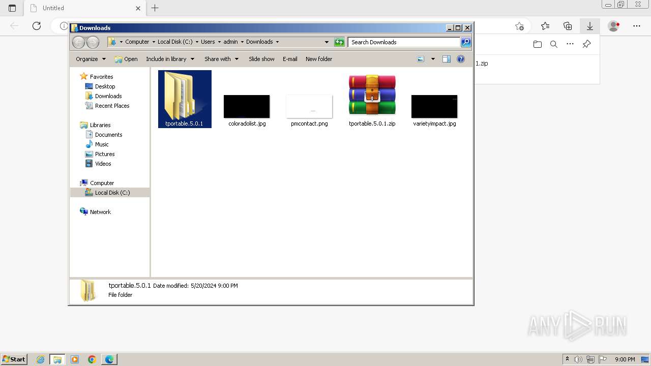This screenshot has width=651, height=366.
Task: Expand the arrow after admin in path
Action: point(242,42)
